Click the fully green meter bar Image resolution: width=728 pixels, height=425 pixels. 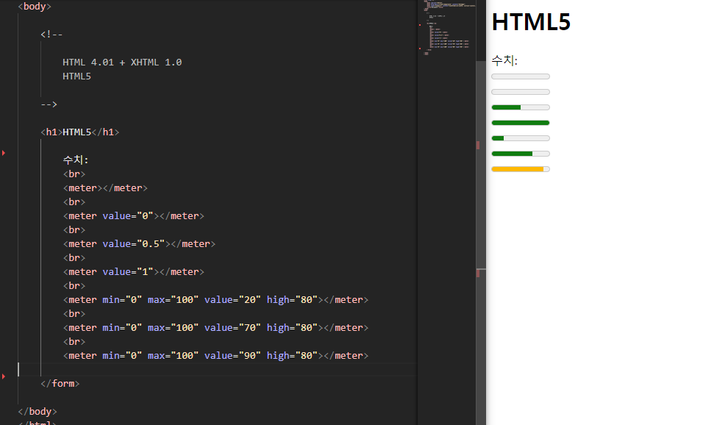tap(521, 123)
